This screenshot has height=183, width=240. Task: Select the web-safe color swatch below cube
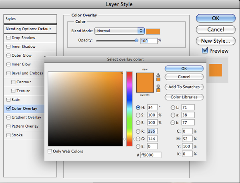(x=158, y=91)
